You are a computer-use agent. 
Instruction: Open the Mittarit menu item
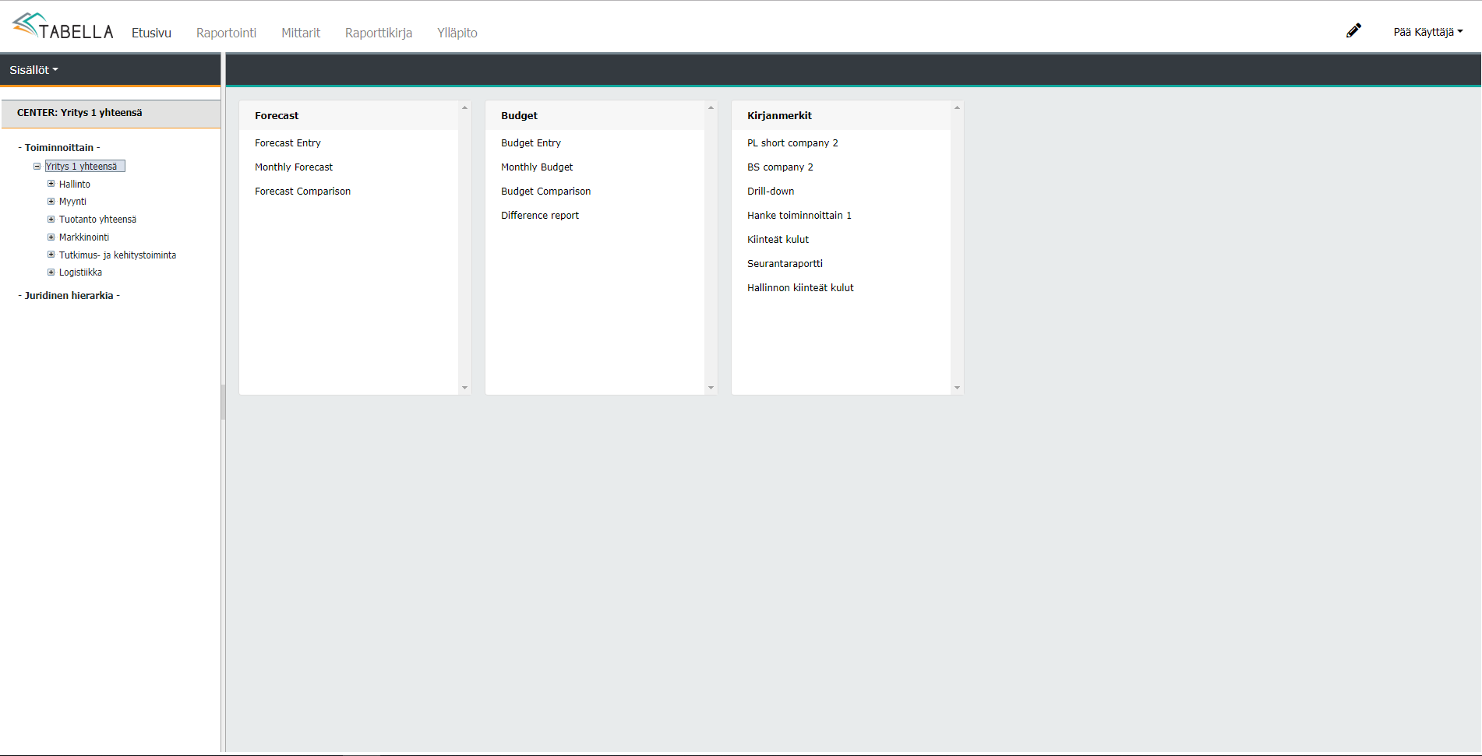click(301, 33)
